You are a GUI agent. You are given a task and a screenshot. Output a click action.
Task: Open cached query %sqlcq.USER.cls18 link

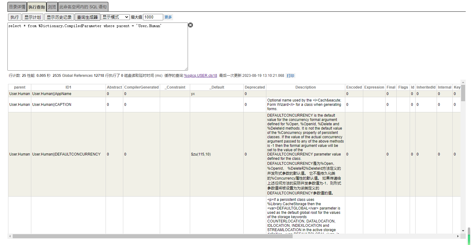click(200, 76)
